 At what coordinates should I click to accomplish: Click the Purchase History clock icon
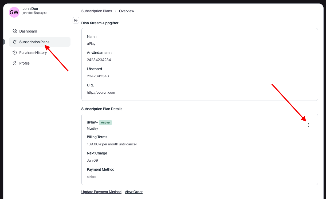(15, 53)
